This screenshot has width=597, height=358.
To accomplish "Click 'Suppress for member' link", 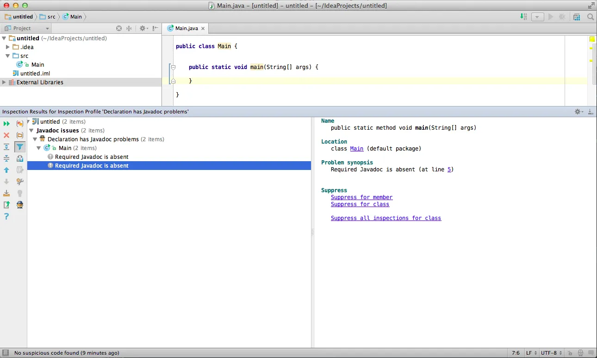I will click(x=361, y=197).
